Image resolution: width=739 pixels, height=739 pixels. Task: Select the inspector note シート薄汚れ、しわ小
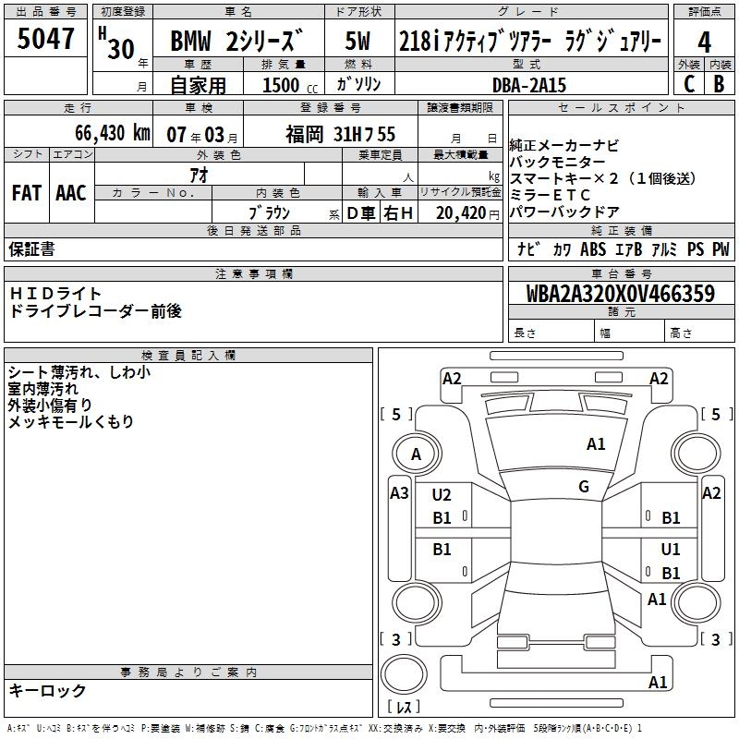coord(79,373)
